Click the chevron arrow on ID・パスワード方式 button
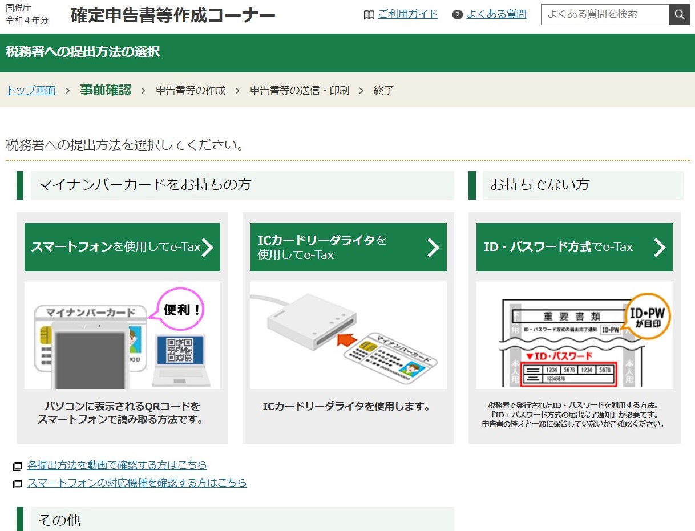Viewport: 695px width, 531px height. pos(660,247)
